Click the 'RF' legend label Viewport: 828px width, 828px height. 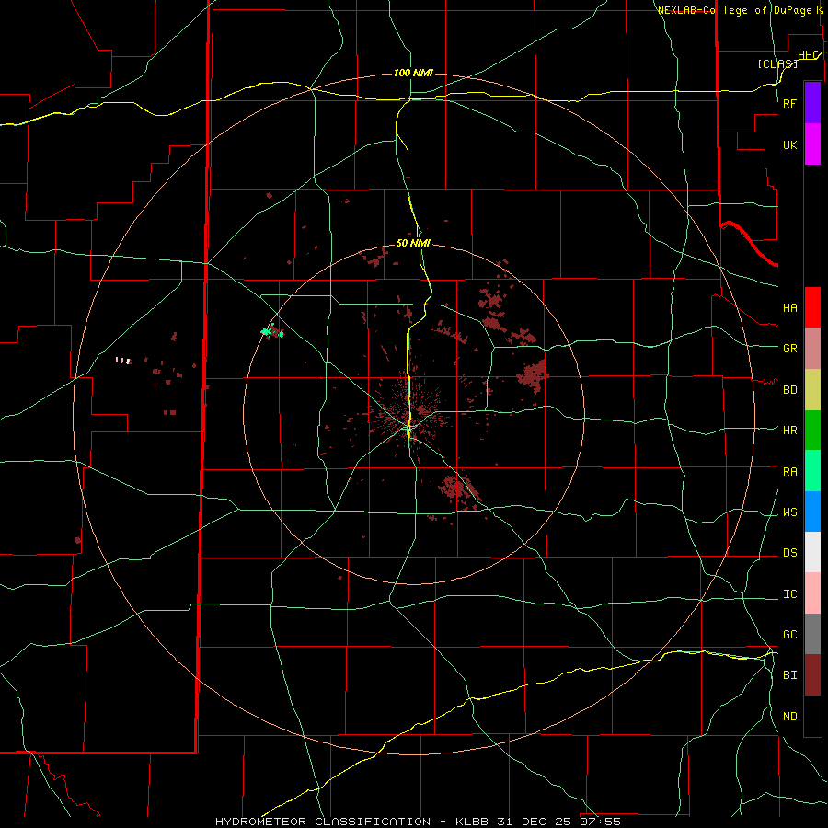click(x=790, y=103)
